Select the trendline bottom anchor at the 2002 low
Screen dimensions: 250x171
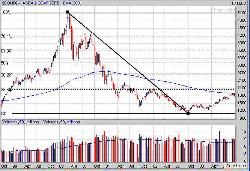click(188, 113)
